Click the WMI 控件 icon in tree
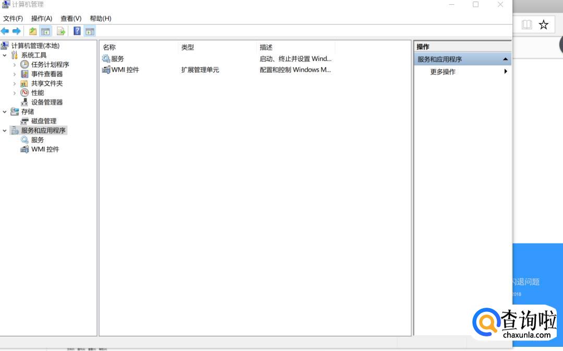The width and height of the screenshot is (563, 351). [x=25, y=149]
